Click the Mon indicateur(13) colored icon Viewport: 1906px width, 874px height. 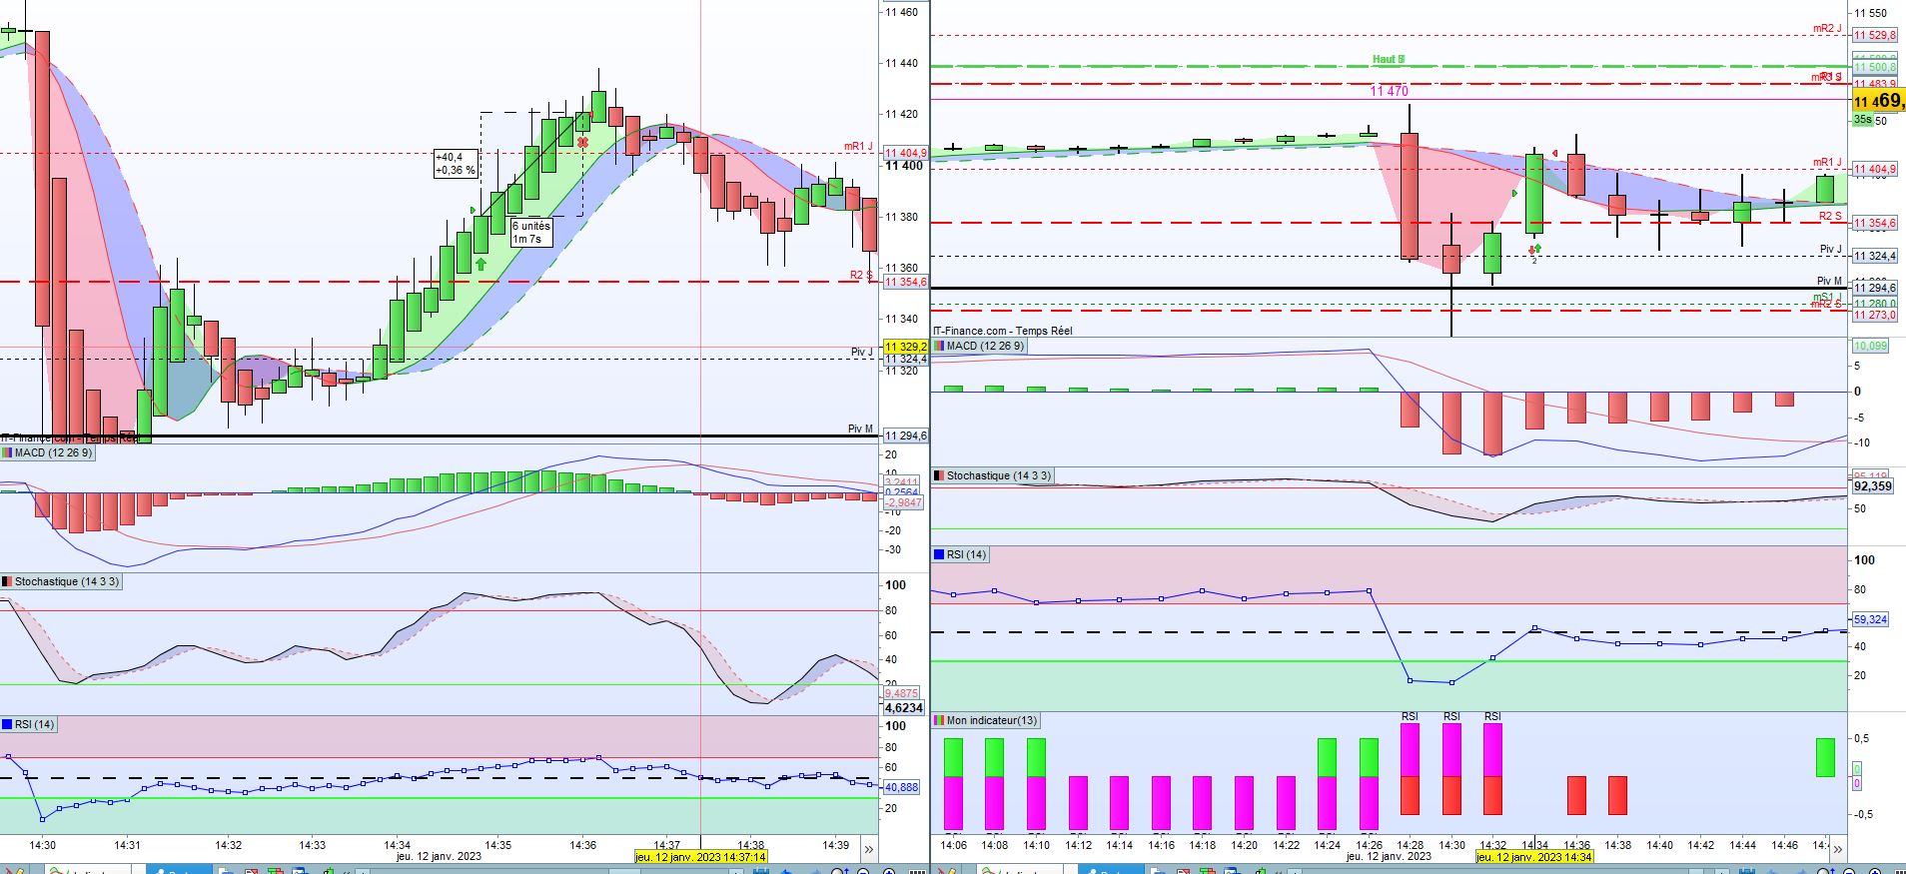[939, 720]
